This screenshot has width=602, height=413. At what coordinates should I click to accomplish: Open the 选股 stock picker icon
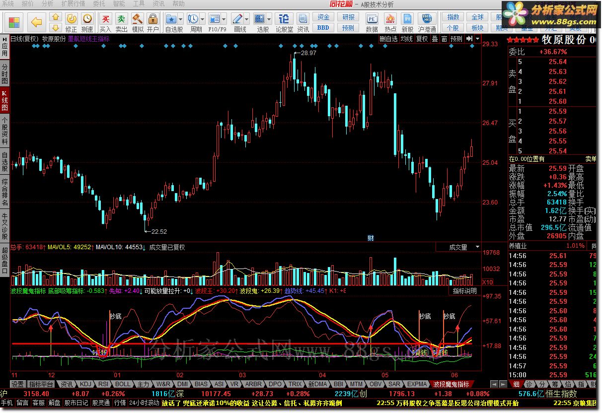click(259, 19)
